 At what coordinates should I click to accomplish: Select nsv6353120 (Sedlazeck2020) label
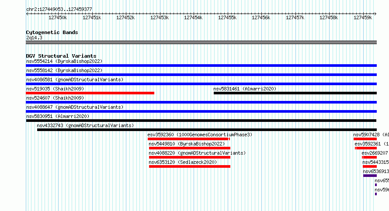pos(183,162)
